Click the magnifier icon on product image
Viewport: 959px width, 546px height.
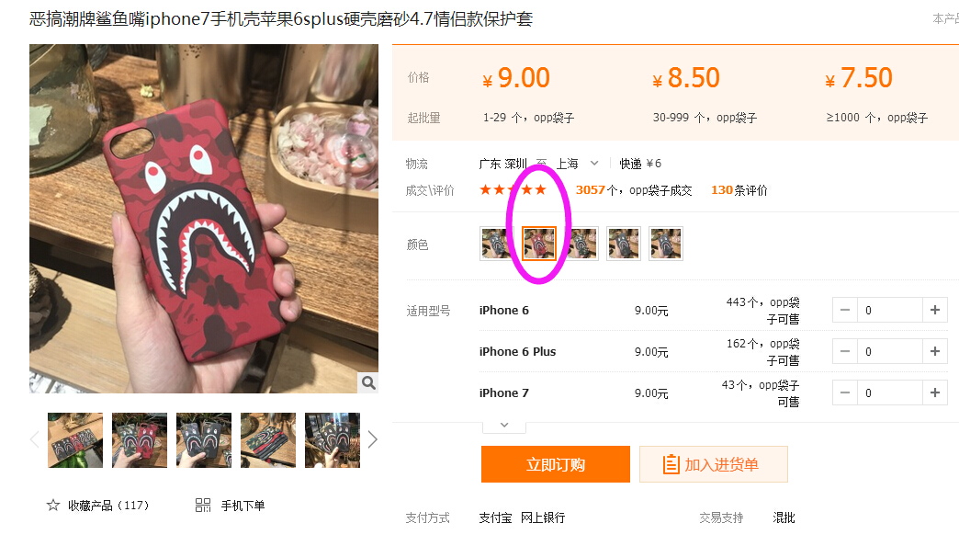coord(368,382)
